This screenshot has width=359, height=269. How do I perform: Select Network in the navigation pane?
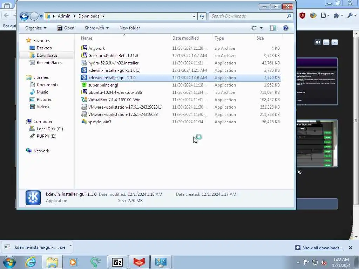tap(41, 151)
